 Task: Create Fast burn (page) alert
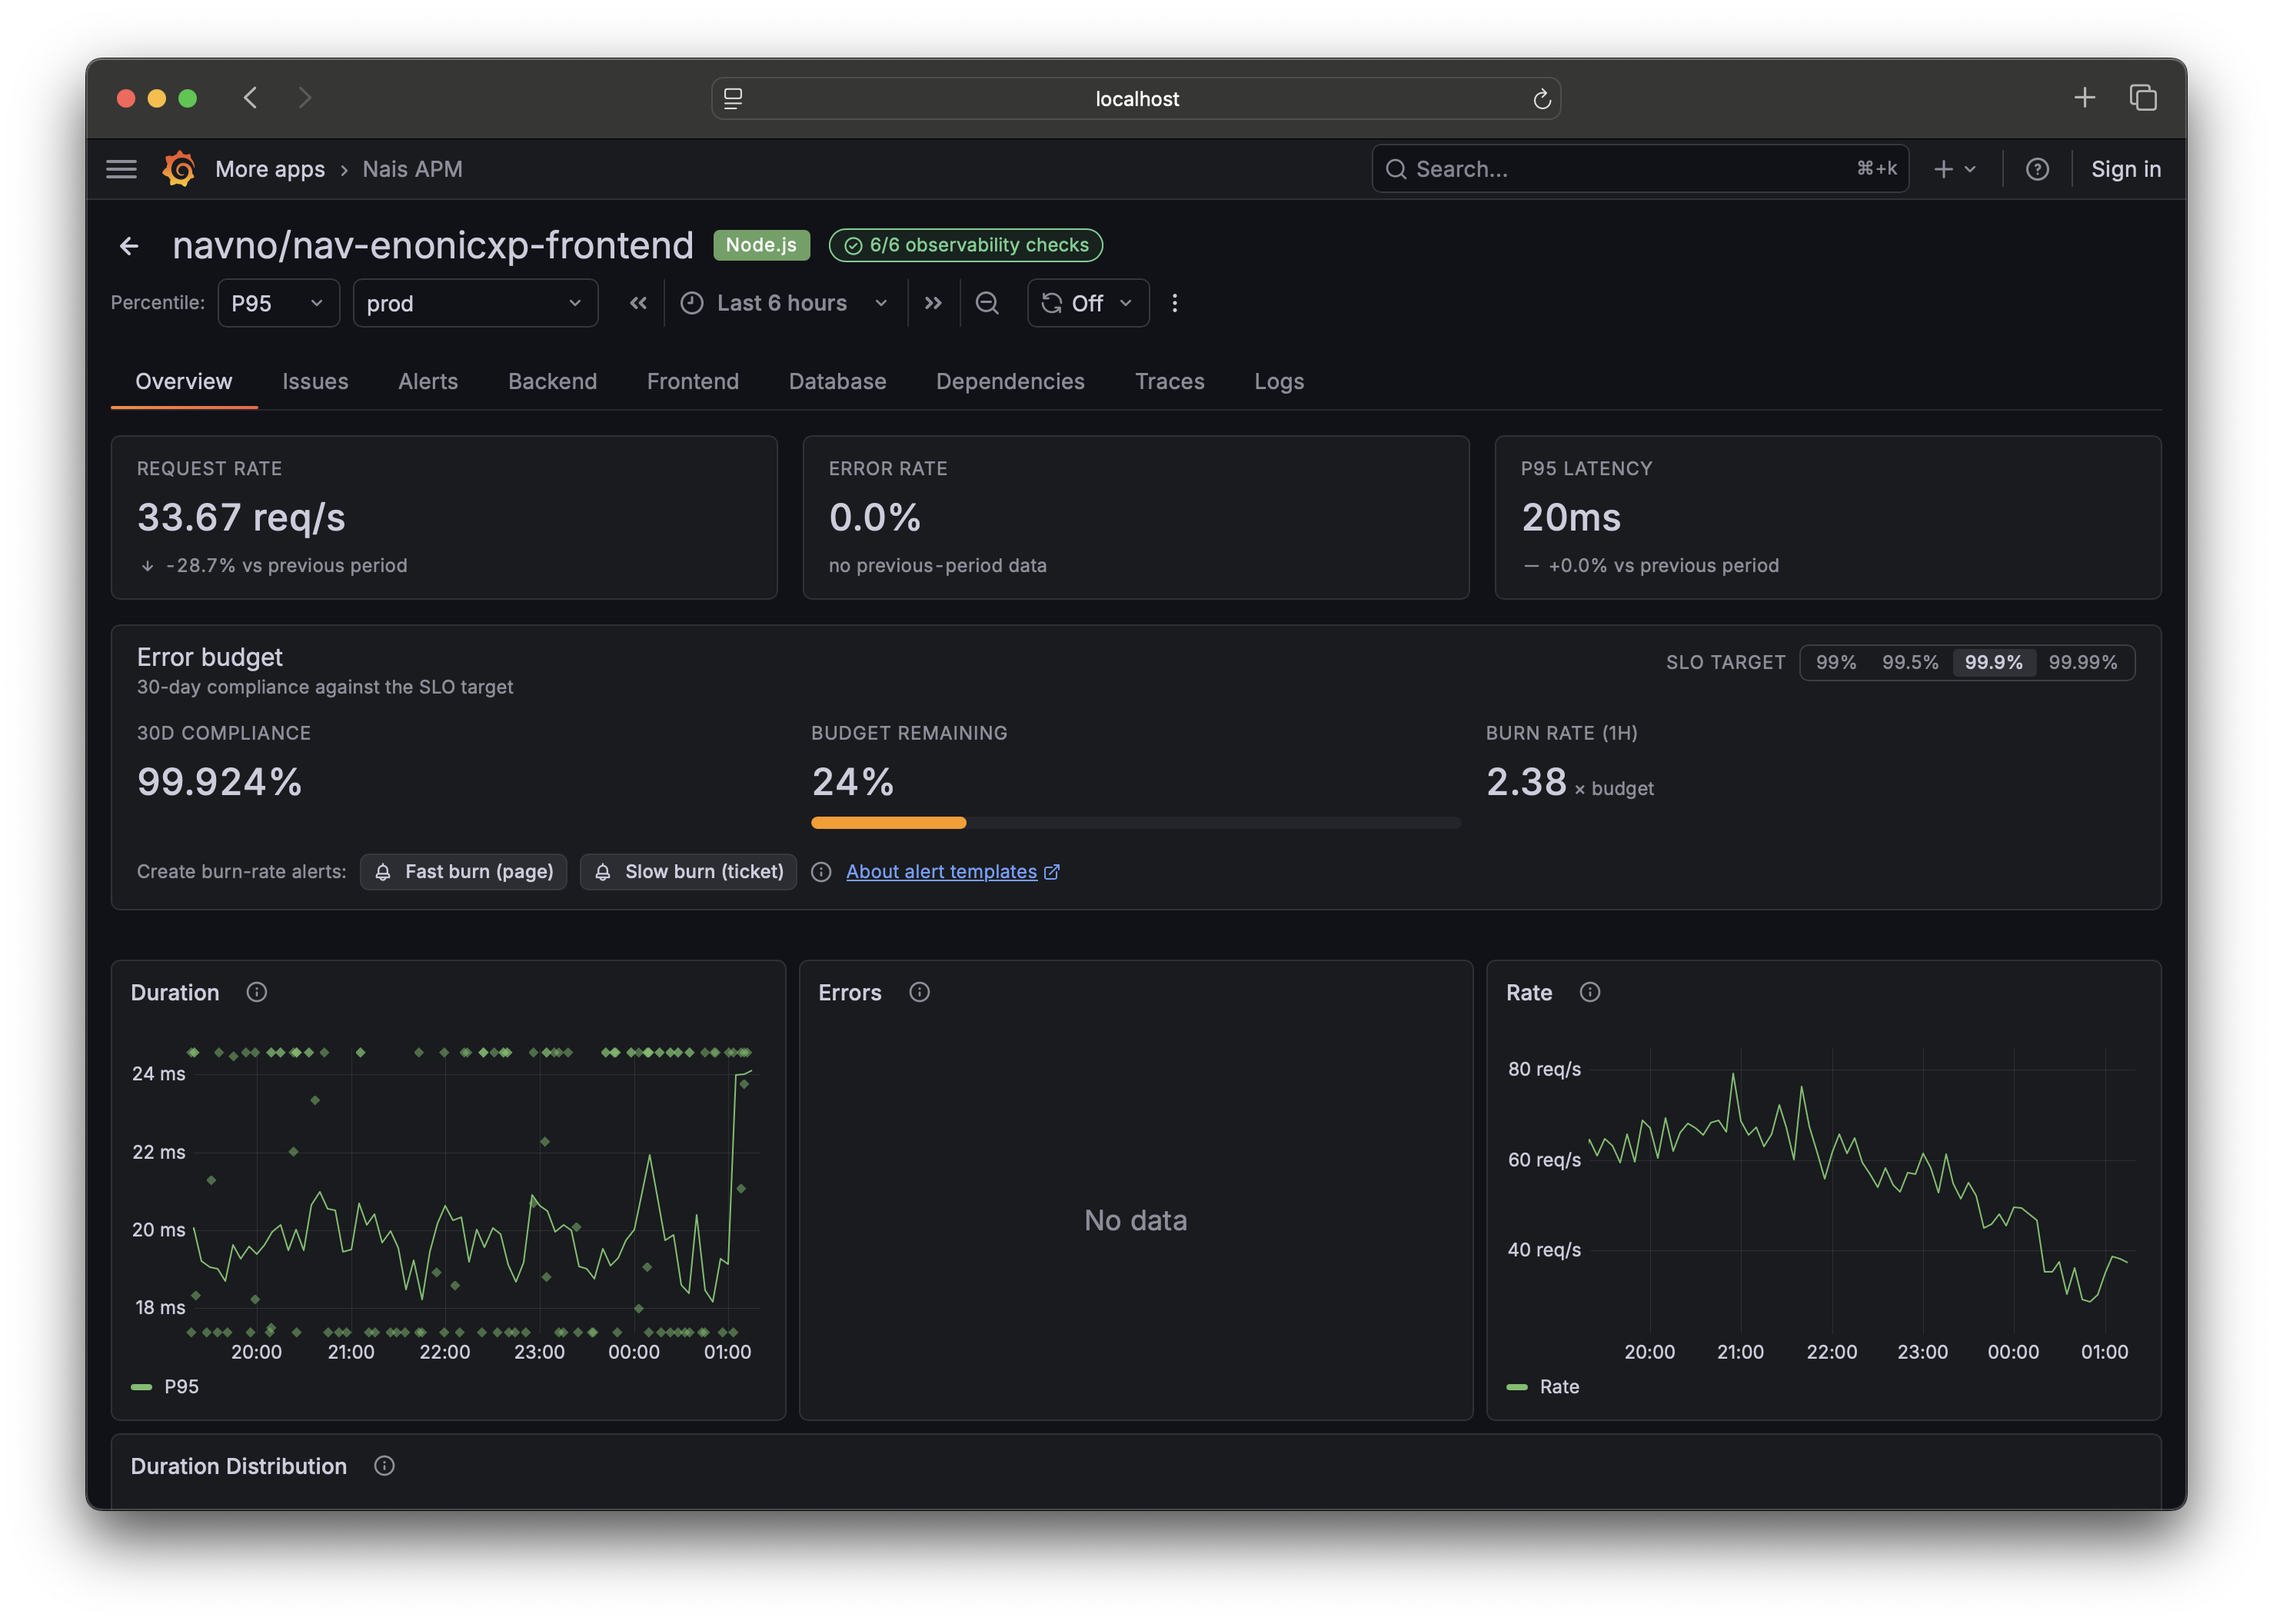coord(464,872)
